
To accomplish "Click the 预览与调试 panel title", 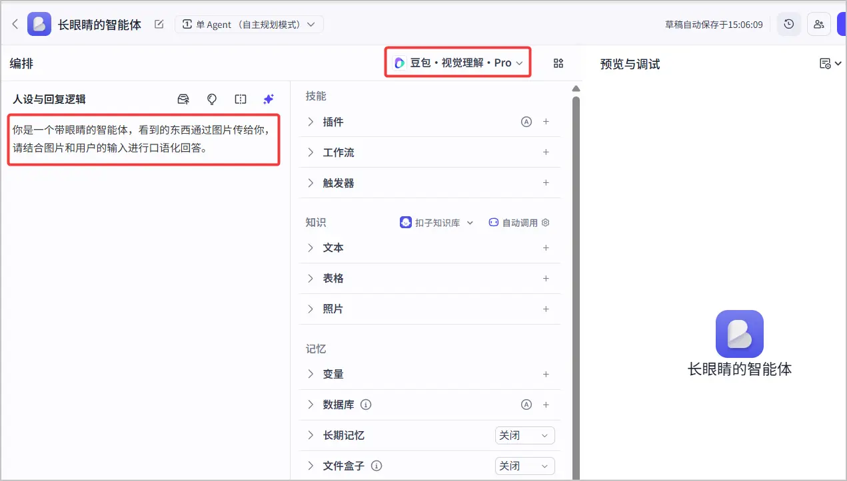I will click(630, 64).
